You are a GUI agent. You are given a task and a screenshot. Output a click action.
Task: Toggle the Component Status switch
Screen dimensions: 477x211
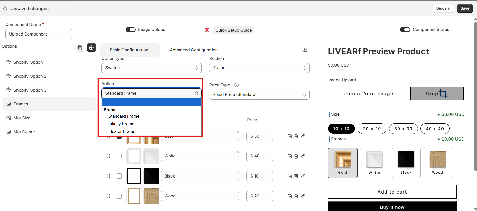point(405,30)
